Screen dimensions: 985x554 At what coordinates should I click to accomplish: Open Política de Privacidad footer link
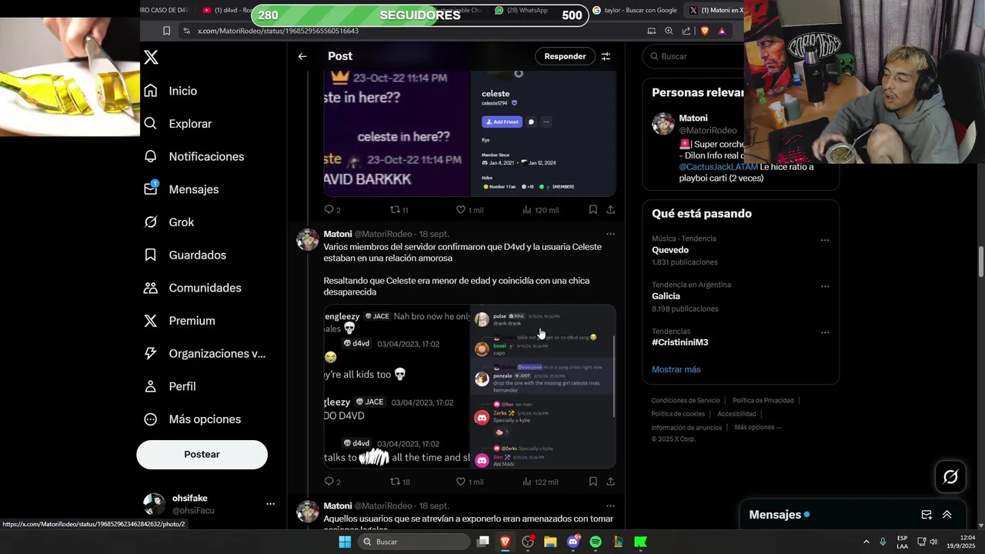coord(763,400)
